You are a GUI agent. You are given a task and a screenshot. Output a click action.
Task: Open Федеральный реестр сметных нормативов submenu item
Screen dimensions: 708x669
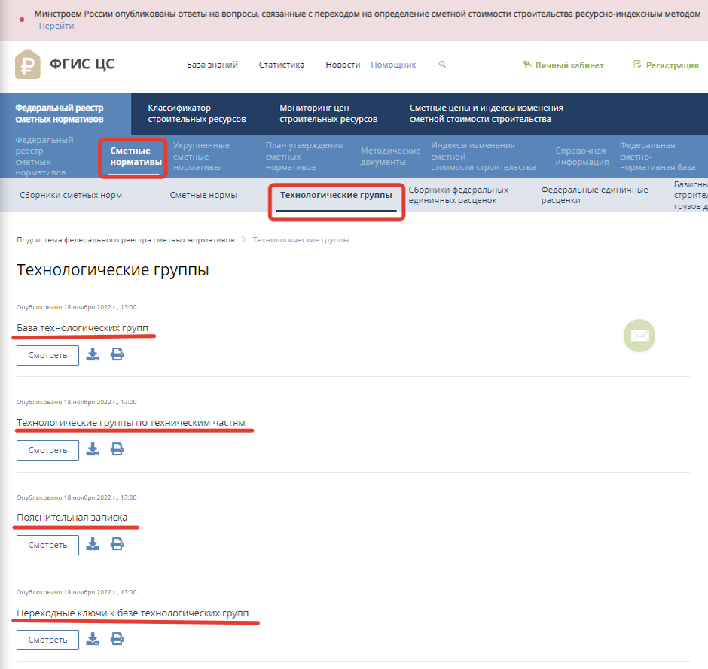pos(44,156)
